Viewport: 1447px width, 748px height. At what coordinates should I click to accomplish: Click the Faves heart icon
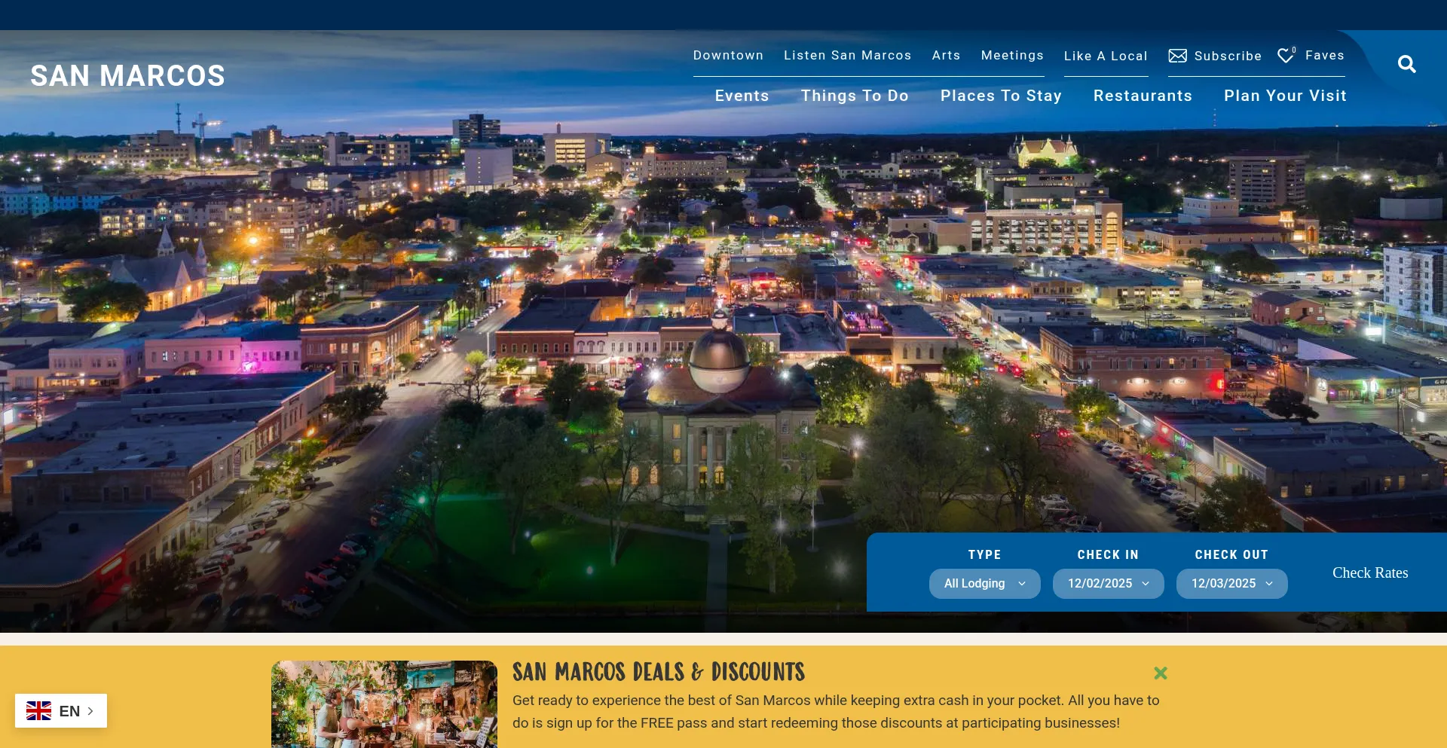[x=1286, y=56]
